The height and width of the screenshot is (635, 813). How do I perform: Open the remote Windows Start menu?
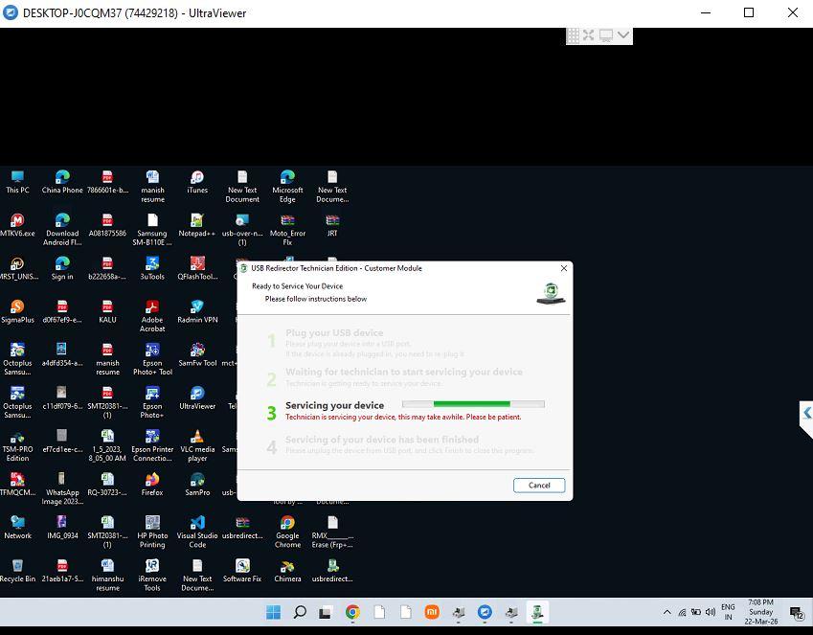tap(273, 612)
